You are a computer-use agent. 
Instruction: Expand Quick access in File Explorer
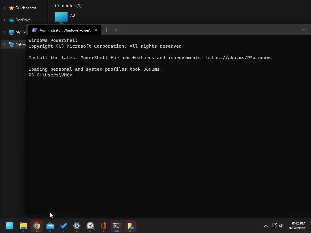4,8
